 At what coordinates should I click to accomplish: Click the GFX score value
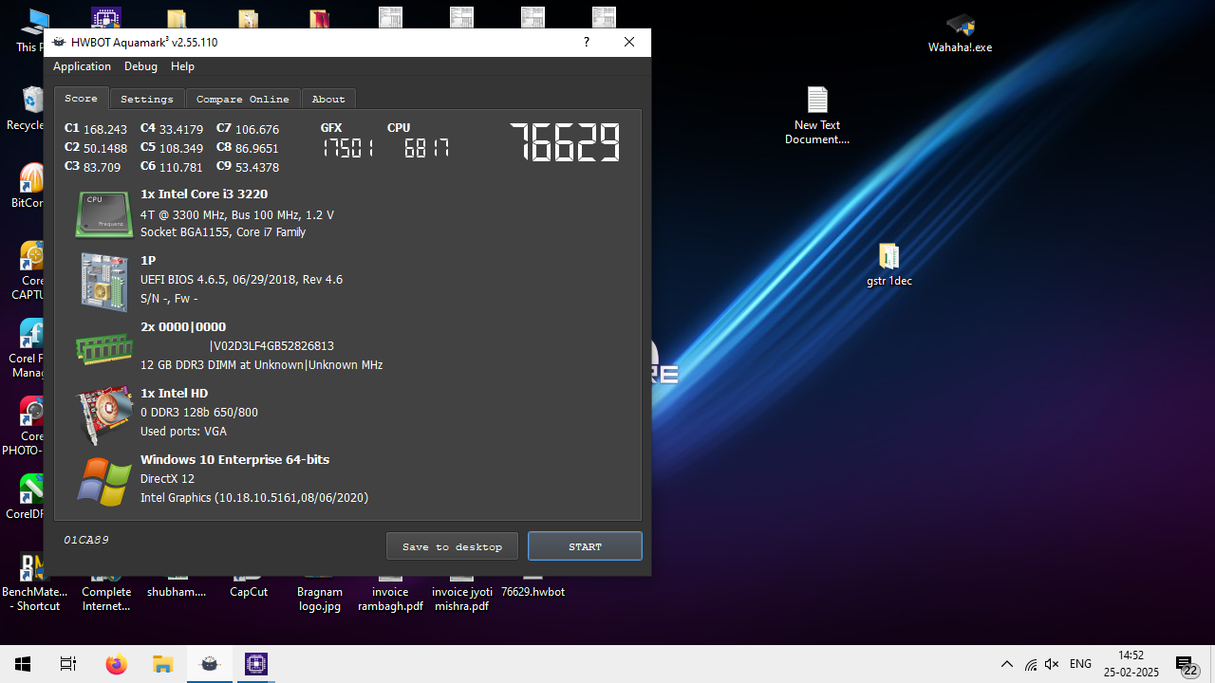[347, 148]
